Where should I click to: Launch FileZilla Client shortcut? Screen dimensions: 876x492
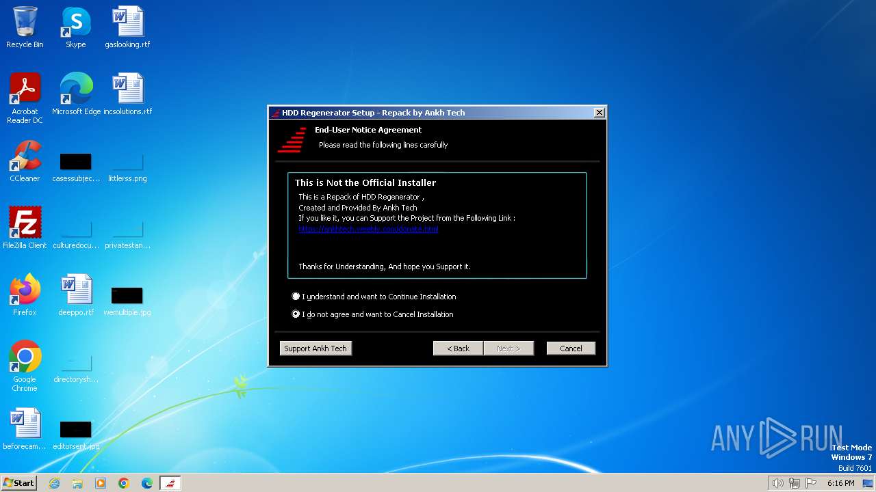[x=25, y=228]
